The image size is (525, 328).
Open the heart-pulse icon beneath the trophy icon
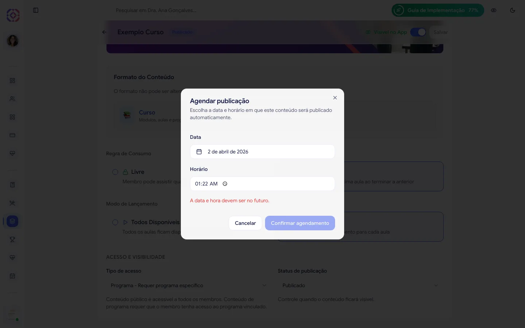coord(12,258)
